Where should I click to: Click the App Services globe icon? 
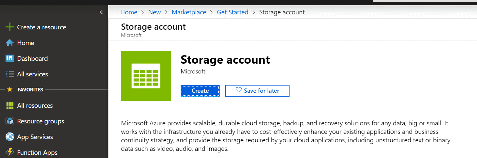(x=10, y=137)
